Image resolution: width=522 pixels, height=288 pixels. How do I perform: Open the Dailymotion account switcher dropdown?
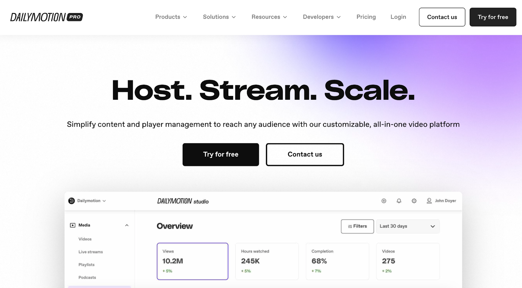point(87,201)
